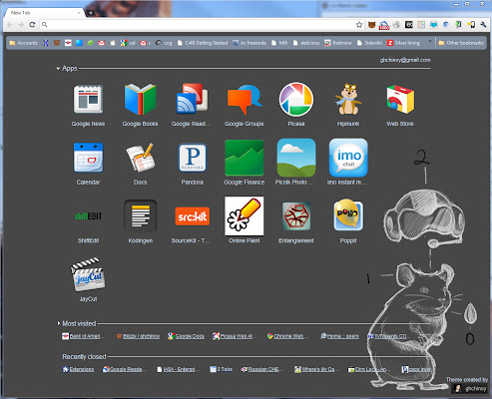
Task: Open the 'cal' calendar bookmark
Action: click(128, 43)
